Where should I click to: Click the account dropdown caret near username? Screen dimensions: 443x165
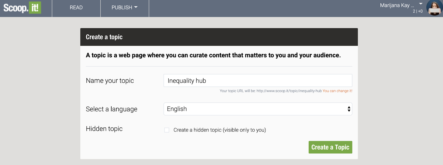point(421,4)
